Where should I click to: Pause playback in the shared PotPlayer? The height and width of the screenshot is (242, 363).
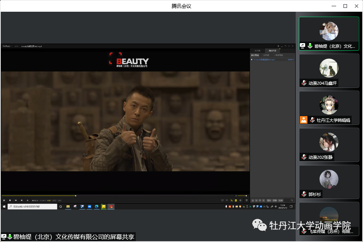(4, 200)
